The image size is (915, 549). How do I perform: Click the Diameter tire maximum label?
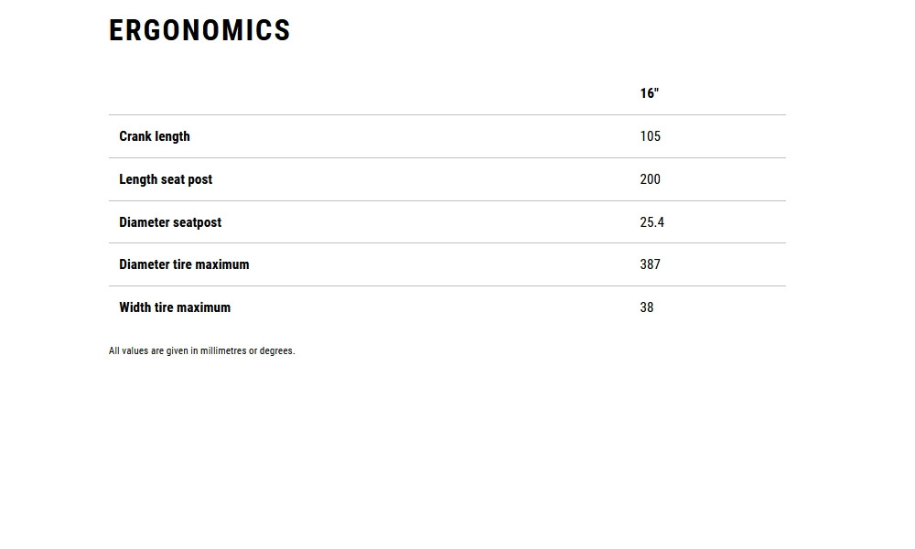point(184,264)
